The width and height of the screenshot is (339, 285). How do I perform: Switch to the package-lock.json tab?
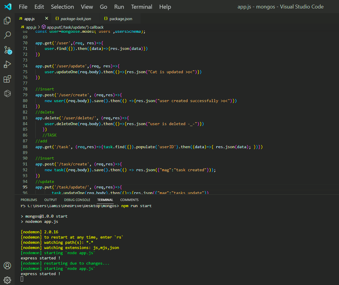pyautogui.click(x=76, y=19)
